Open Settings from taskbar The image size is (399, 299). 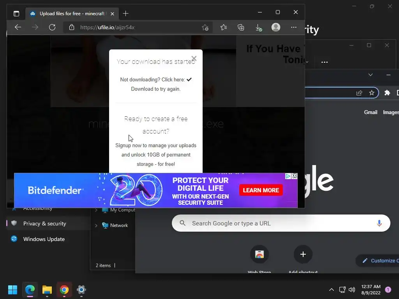pyautogui.click(x=81, y=290)
